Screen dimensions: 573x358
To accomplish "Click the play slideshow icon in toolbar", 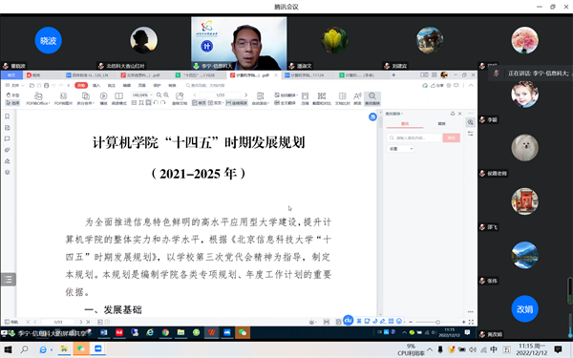I will click(x=103, y=98).
